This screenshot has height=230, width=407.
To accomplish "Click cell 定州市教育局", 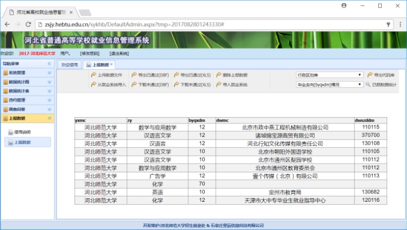I will (x=285, y=192).
